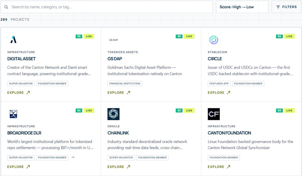Open the CIRCLE project title

(215, 59)
